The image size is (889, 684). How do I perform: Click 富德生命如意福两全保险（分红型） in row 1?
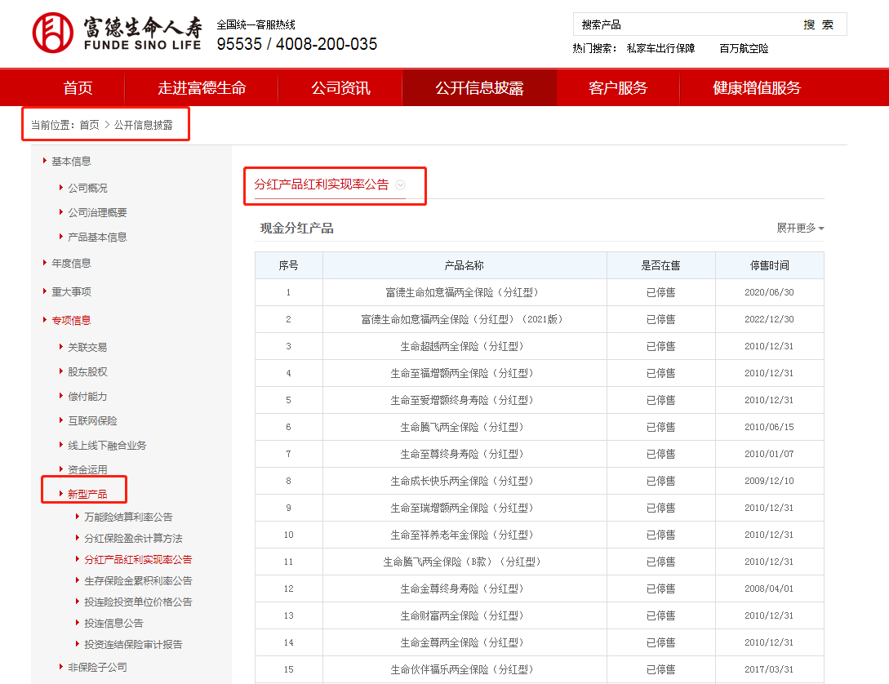click(461, 292)
